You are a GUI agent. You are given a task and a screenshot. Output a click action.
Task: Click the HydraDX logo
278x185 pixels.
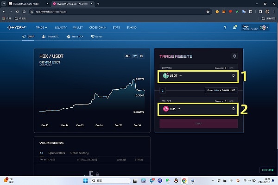(18, 28)
